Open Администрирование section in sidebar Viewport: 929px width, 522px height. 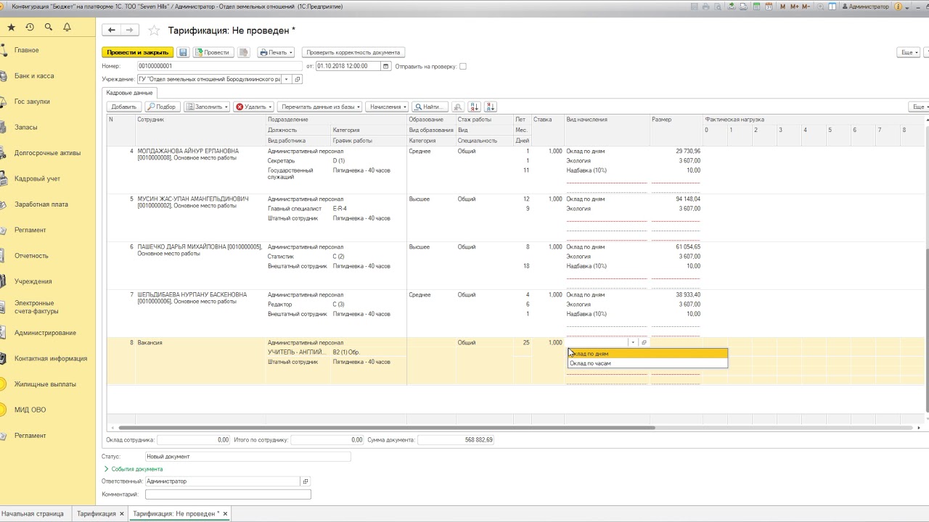(45, 333)
